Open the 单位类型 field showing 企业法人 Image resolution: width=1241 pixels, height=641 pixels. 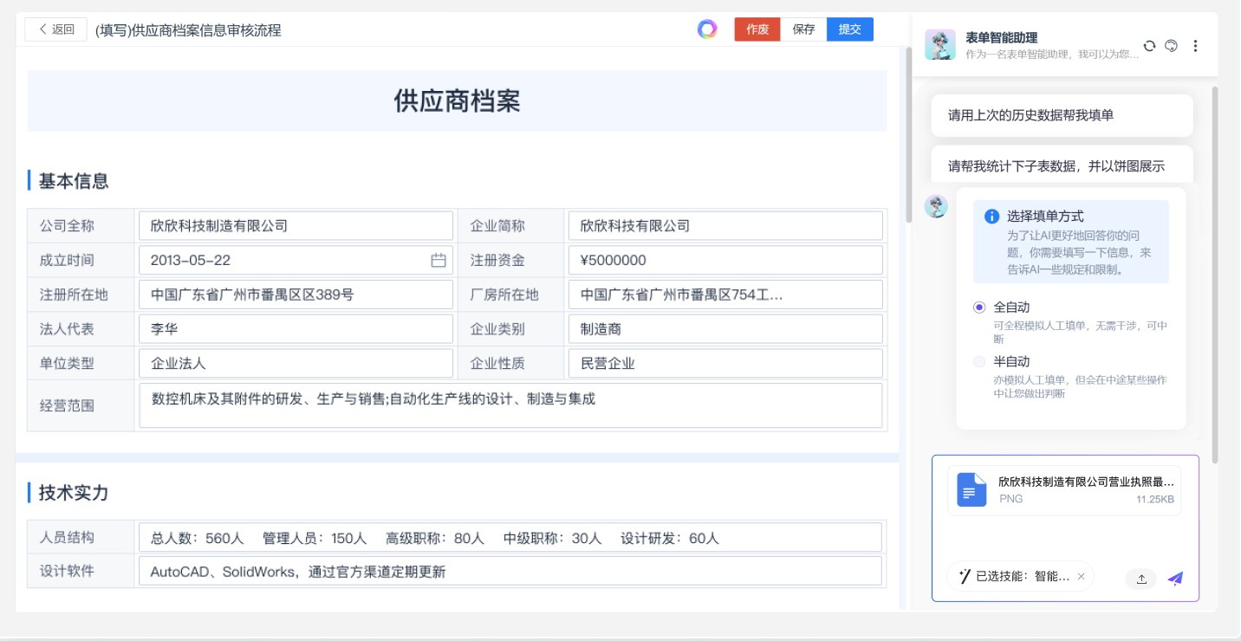(x=296, y=364)
